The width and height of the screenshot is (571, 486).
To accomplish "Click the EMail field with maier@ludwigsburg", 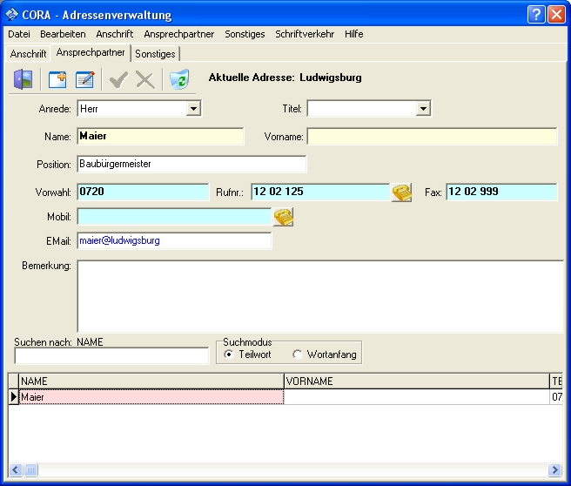I will (x=174, y=240).
